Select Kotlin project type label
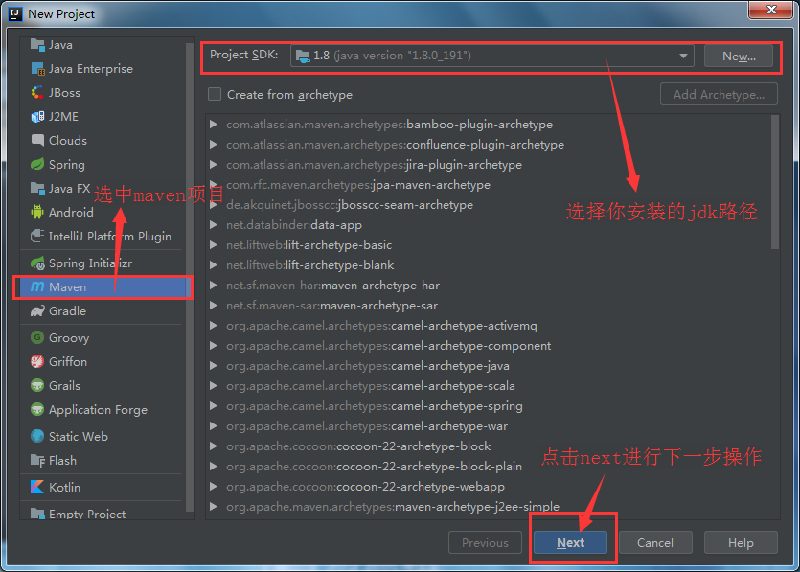This screenshot has height=572, width=800. (x=64, y=488)
